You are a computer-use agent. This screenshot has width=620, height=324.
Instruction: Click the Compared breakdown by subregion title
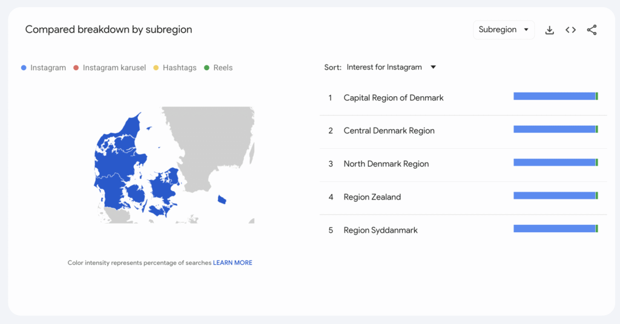pos(109,30)
